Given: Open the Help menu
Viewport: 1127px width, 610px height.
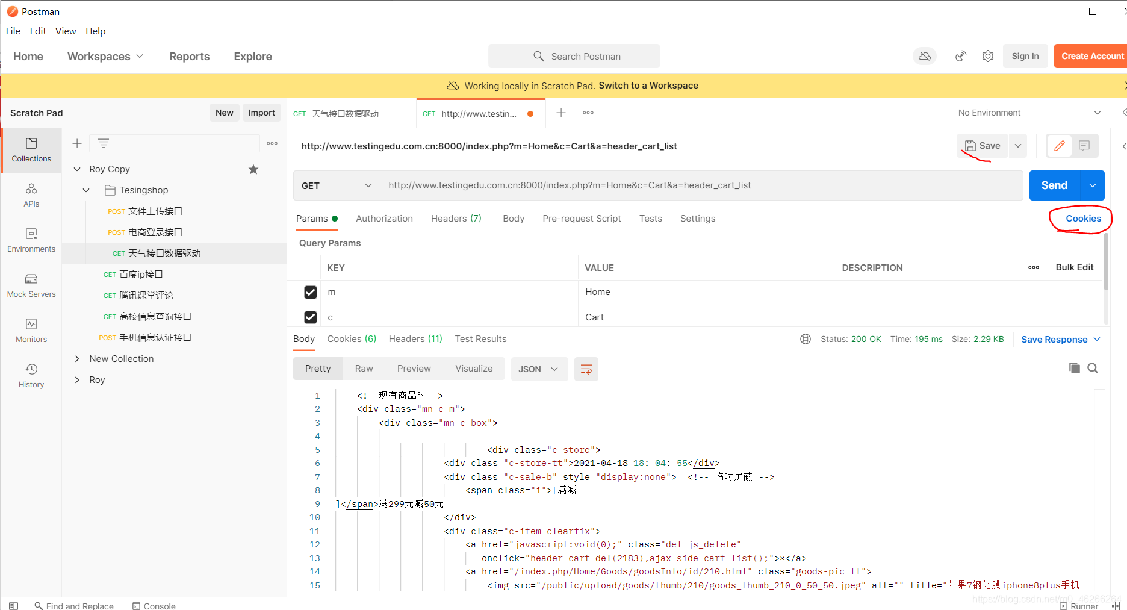Looking at the screenshot, I should click(95, 31).
